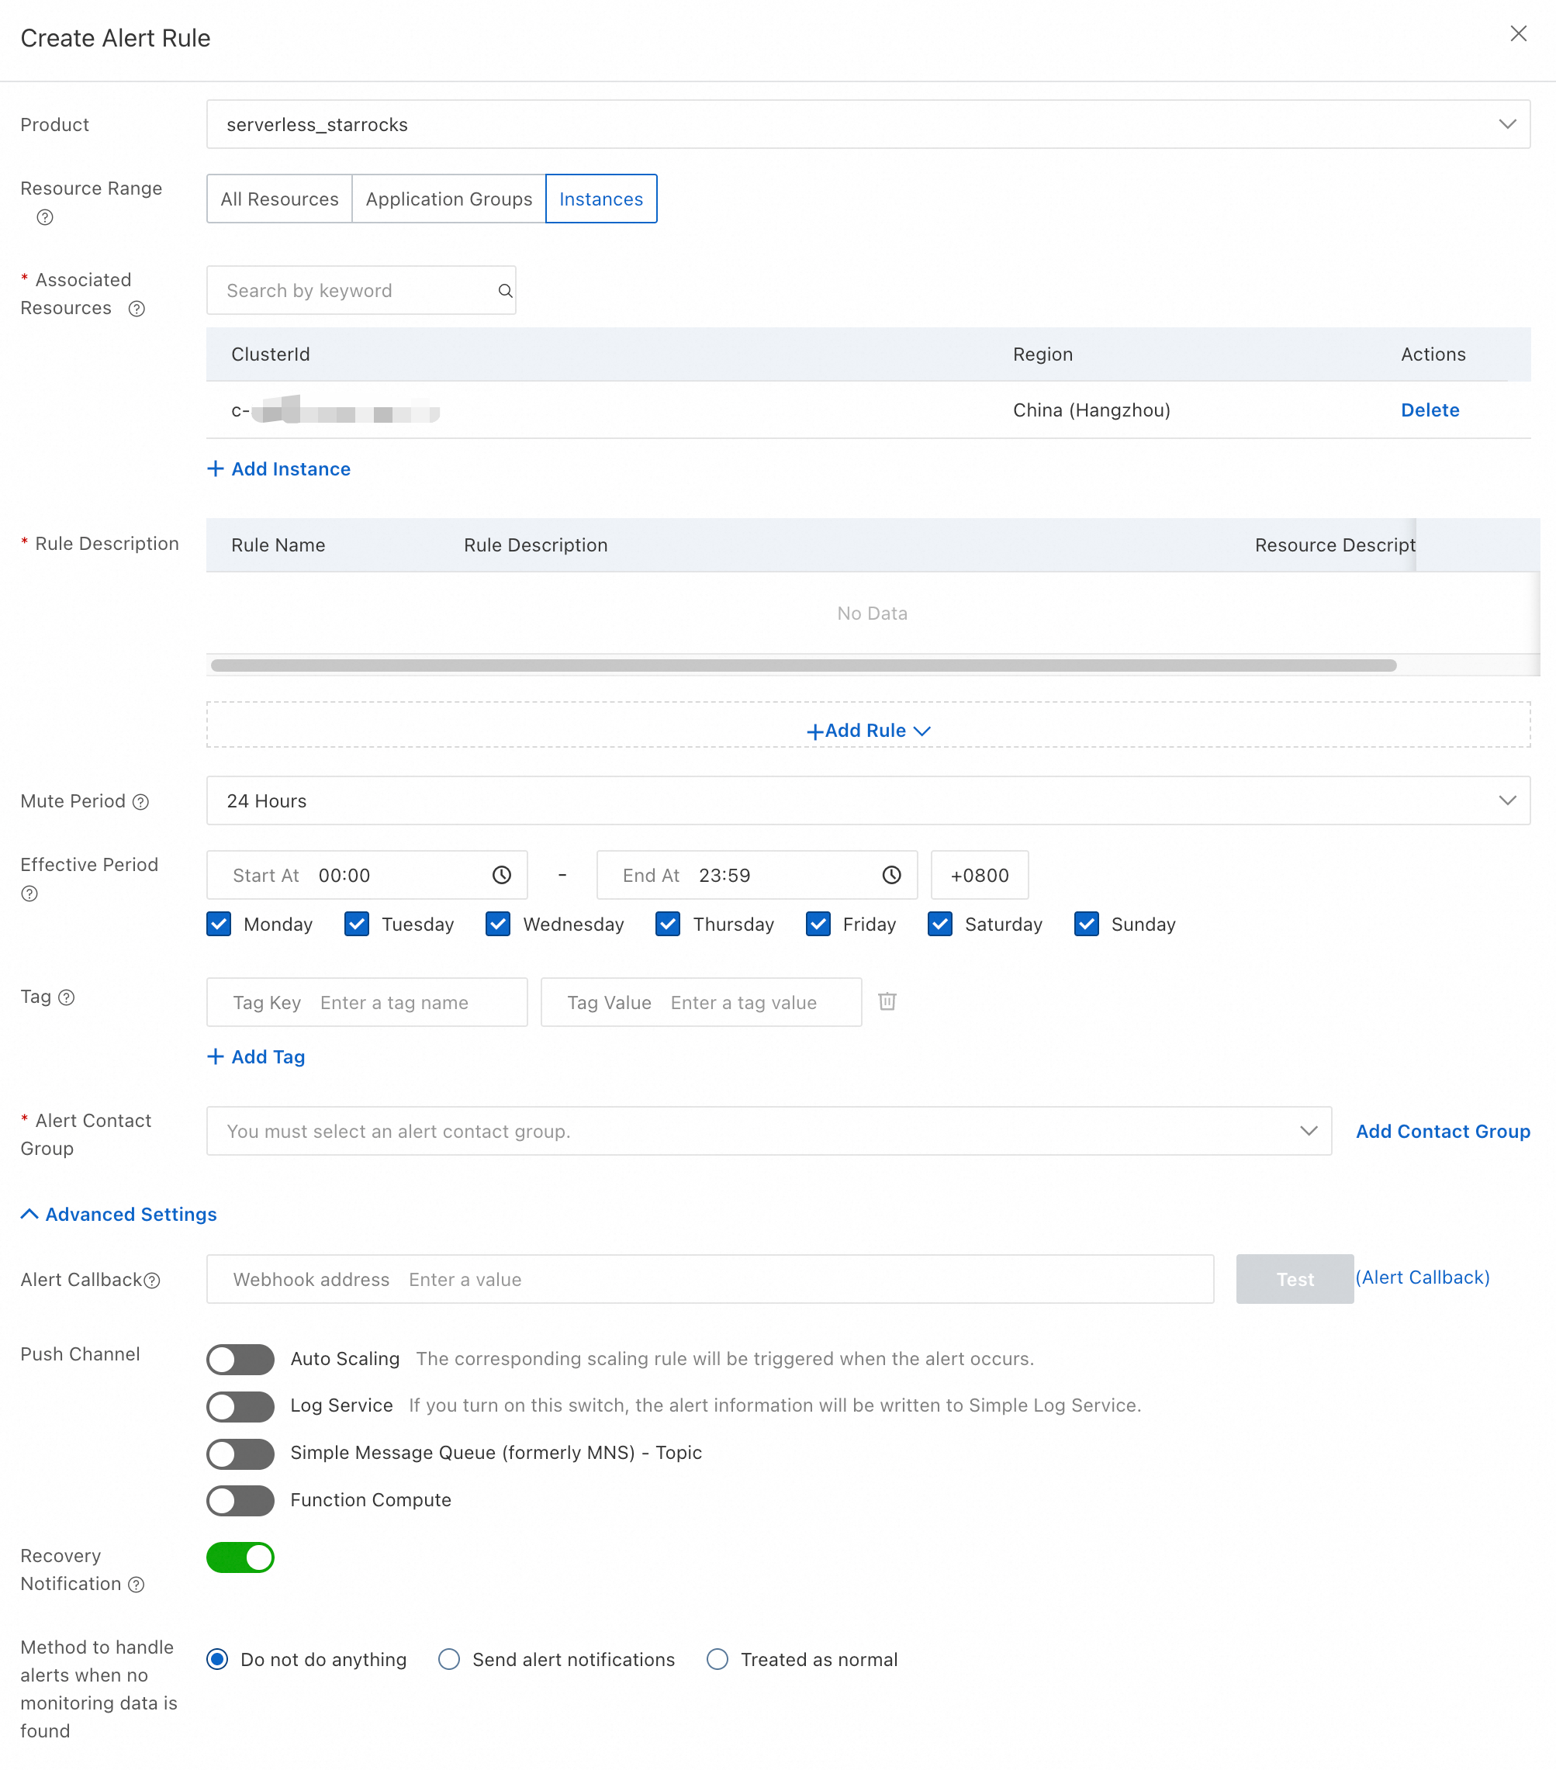Select the Do not do anything option
Viewport: 1556px width, 1770px height.
point(217,1660)
